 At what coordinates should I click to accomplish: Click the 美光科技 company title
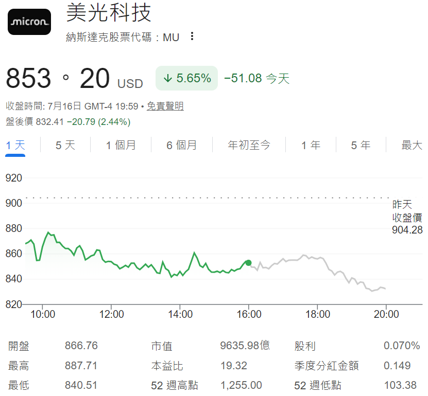coord(109,12)
